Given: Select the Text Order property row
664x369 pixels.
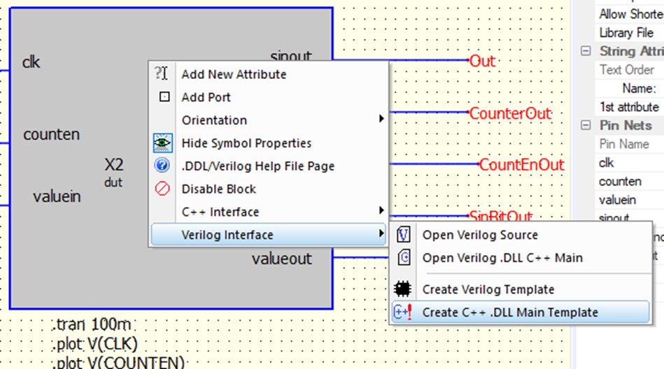Looking at the screenshot, I should pyautogui.click(x=629, y=70).
